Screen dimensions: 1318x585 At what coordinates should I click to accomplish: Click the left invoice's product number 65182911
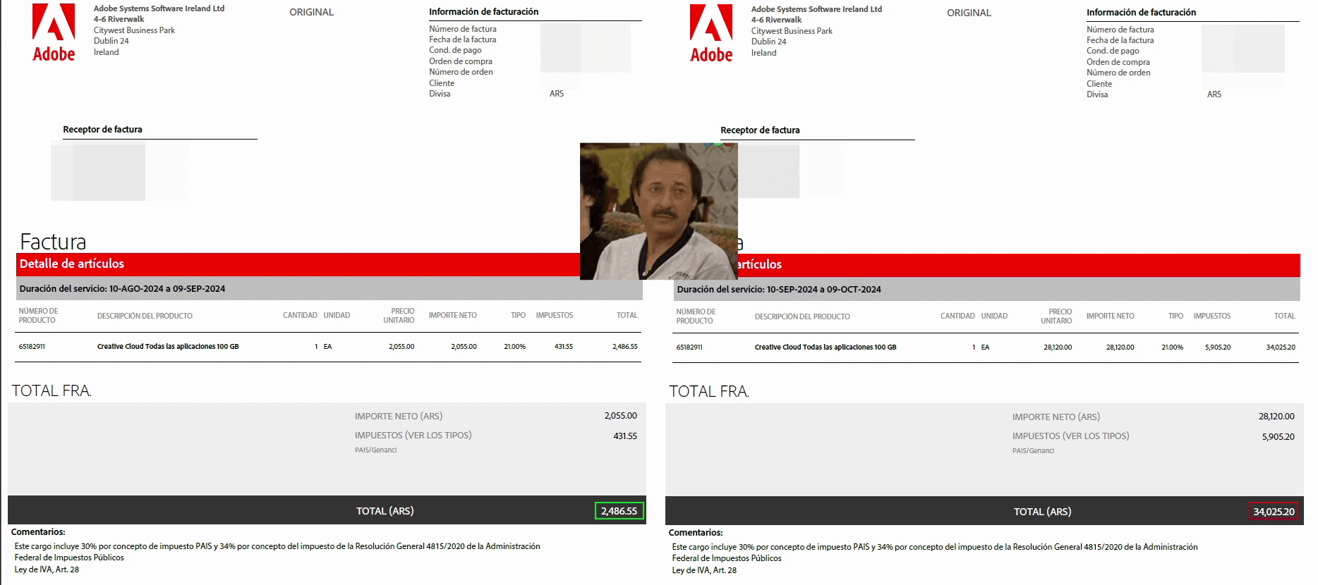pos(32,347)
